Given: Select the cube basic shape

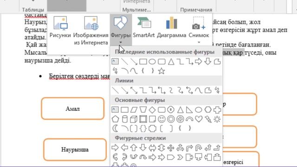Looking at the screenshot, I should tap(134, 119).
